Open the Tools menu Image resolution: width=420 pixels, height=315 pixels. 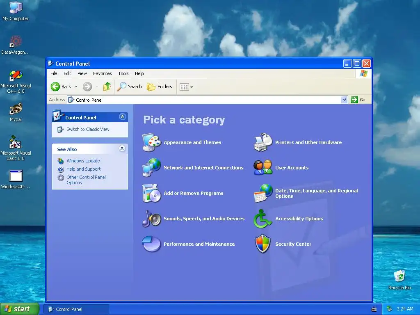[x=123, y=73]
